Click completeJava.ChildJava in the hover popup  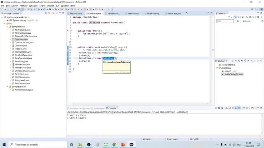(x=118, y=62)
